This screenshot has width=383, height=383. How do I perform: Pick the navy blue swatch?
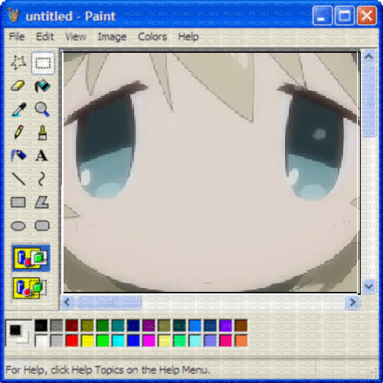pos(133,326)
